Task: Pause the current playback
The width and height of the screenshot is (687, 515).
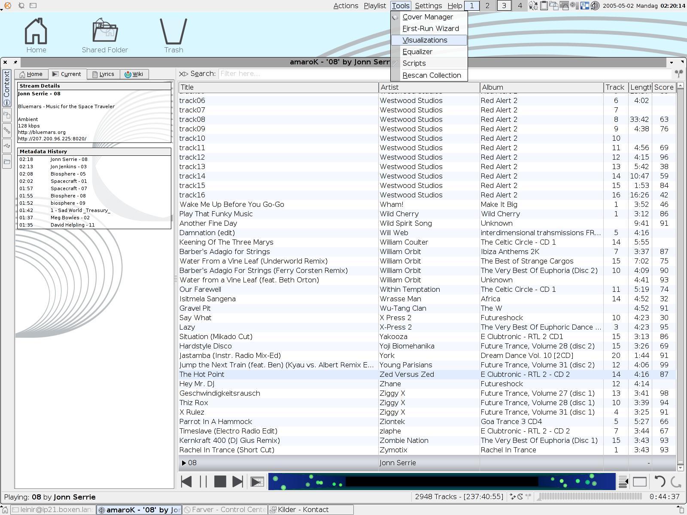Action: pos(203,482)
